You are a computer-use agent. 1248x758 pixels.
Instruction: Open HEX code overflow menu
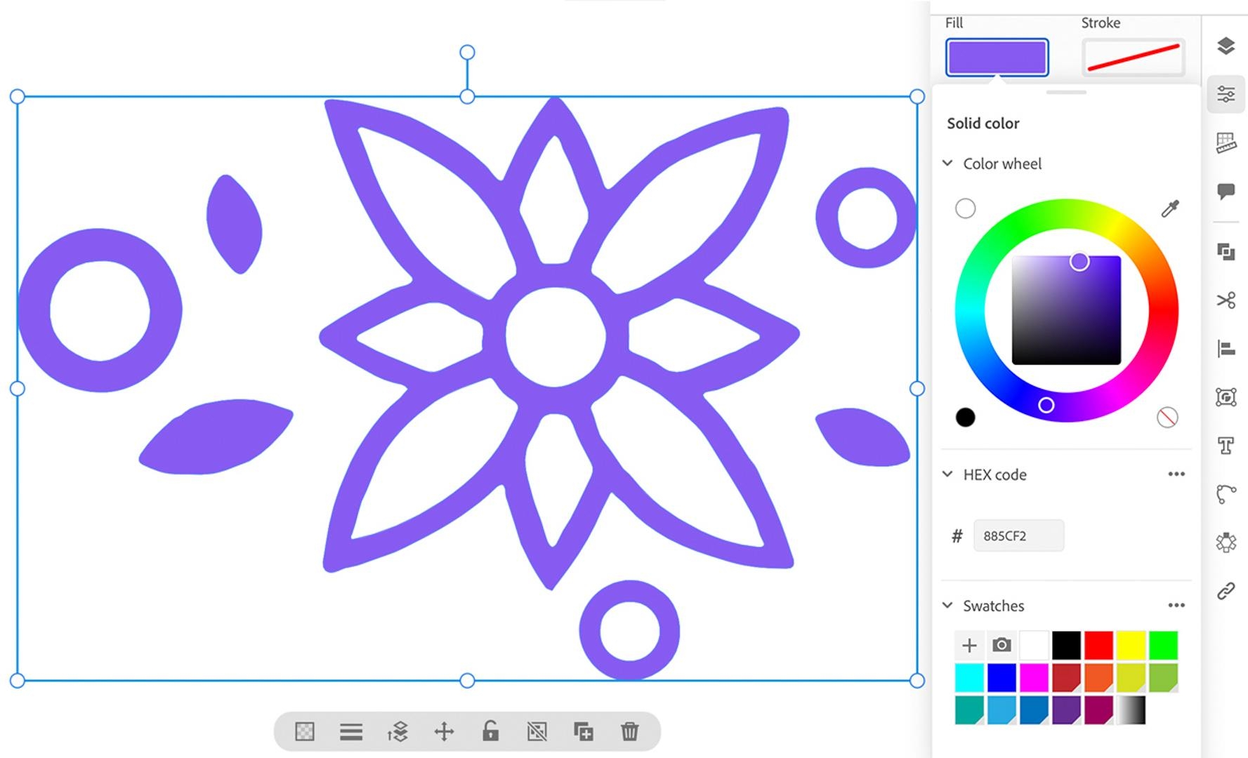click(x=1176, y=474)
